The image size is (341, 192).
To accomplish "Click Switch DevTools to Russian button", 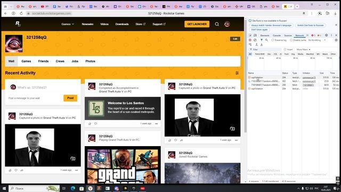I will click(x=310, y=25).
